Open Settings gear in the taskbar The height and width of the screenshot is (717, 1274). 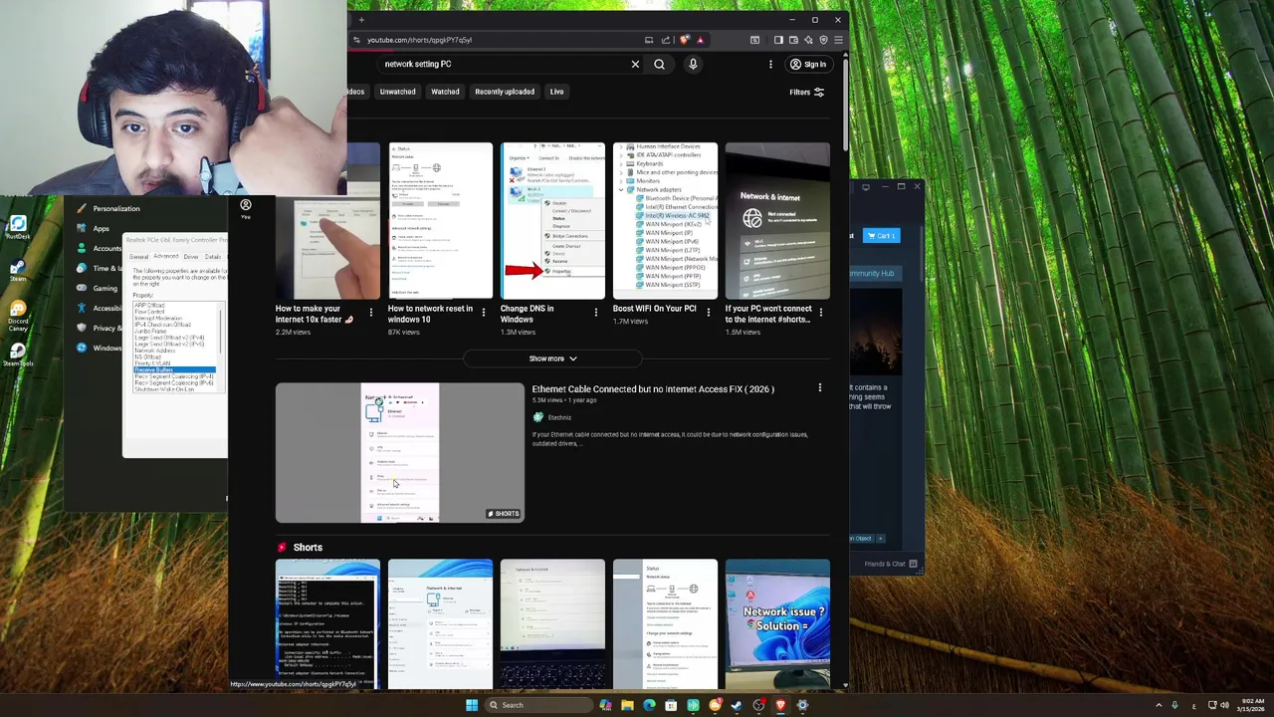802,705
